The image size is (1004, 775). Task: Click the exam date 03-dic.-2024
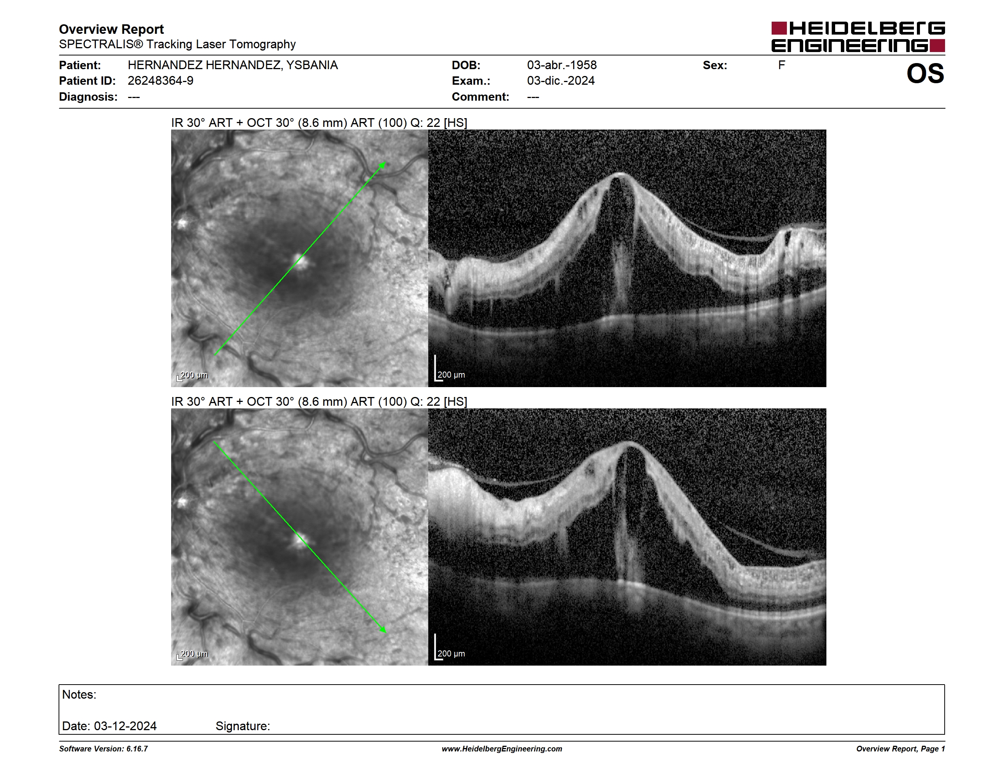click(x=561, y=81)
